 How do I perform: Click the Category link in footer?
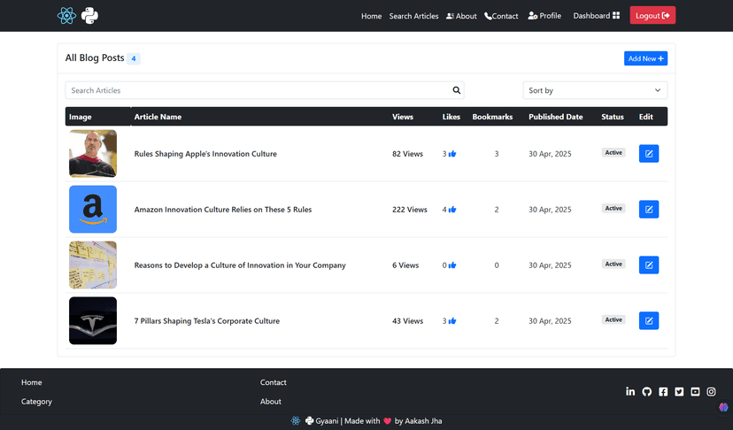point(36,402)
